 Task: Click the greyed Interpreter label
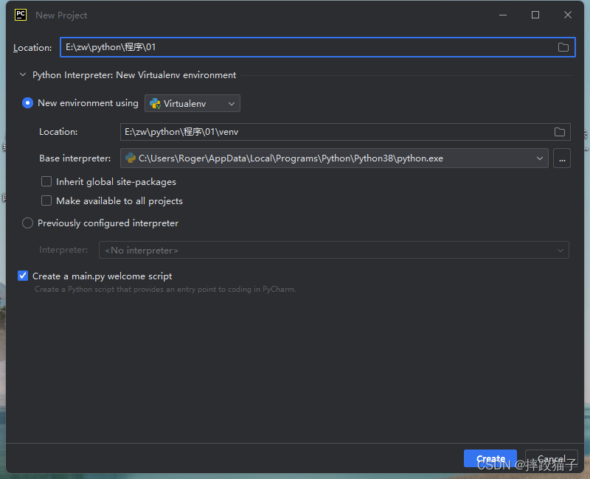(63, 250)
